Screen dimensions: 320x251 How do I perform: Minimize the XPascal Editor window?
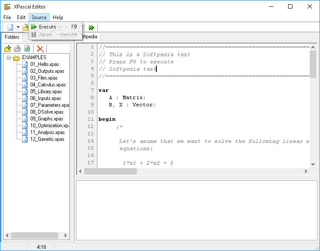click(x=271, y=6)
